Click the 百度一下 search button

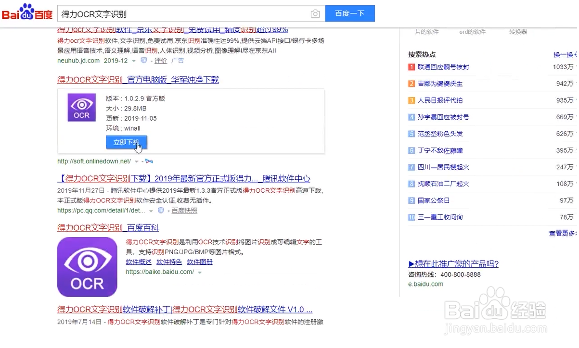point(350,14)
